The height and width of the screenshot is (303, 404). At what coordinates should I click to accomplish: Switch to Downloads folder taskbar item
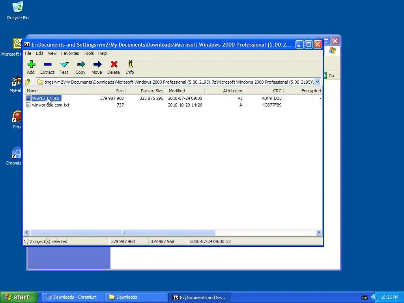click(x=136, y=297)
